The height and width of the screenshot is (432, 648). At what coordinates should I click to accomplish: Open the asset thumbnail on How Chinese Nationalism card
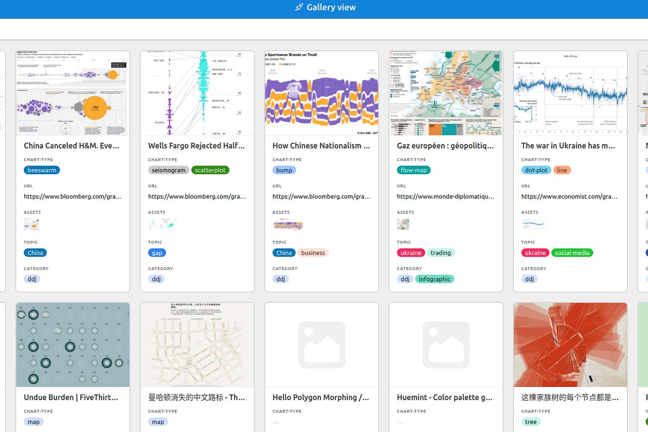click(x=288, y=224)
